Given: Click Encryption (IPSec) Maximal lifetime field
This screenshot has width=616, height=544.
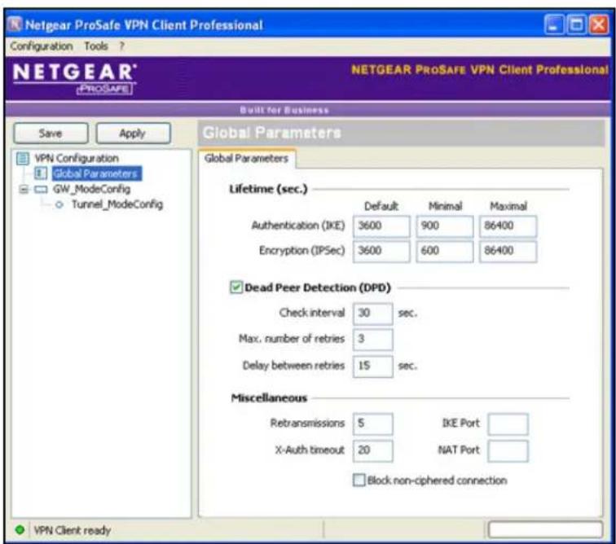Looking at the screenshot, I should pyautogui.click(x=508, y=251).
